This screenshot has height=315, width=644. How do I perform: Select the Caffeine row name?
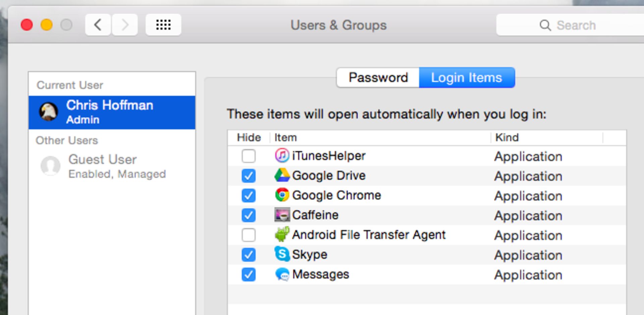315,215
